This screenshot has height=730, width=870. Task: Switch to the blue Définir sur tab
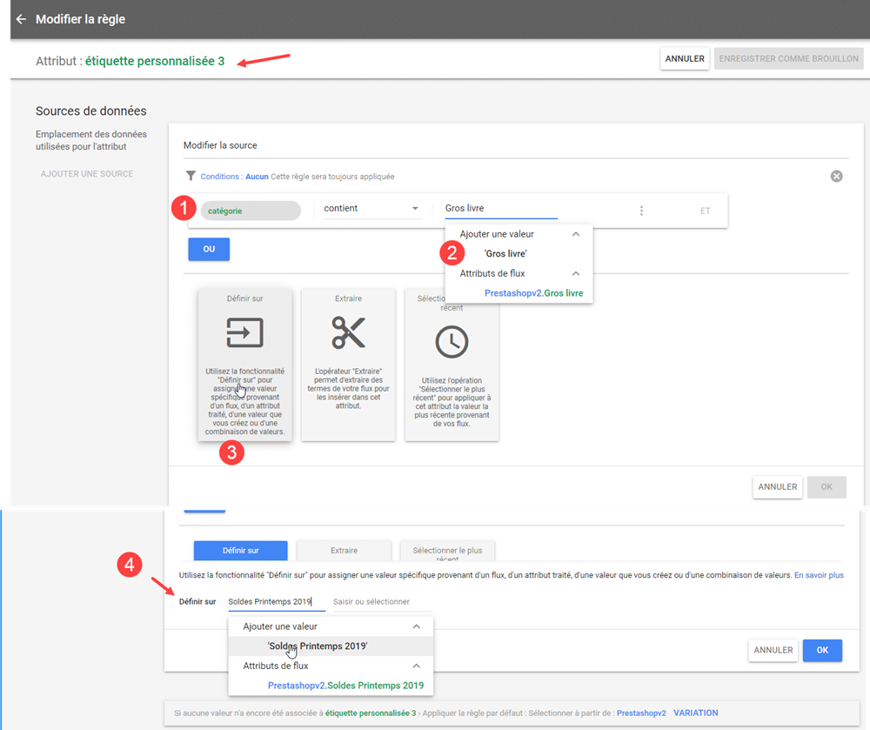[x=240, y=550]
